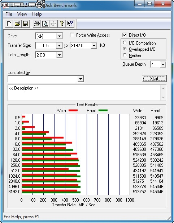Open a benchmark file with folder icon

(x=17, y=24)
